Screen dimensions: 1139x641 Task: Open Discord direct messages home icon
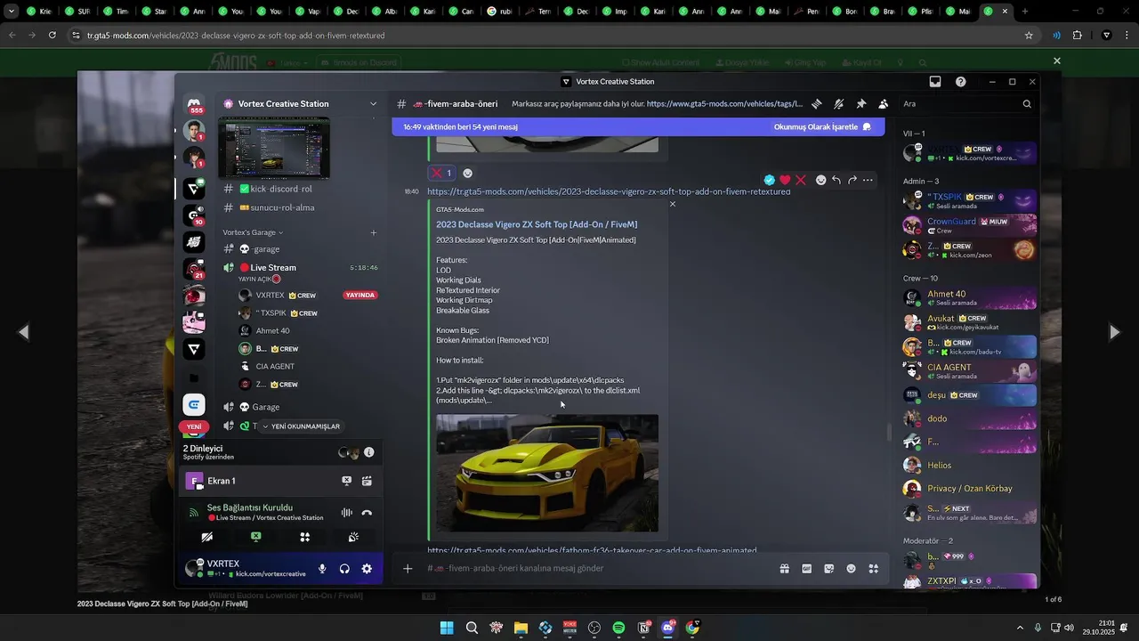click(x=194, y=104)
